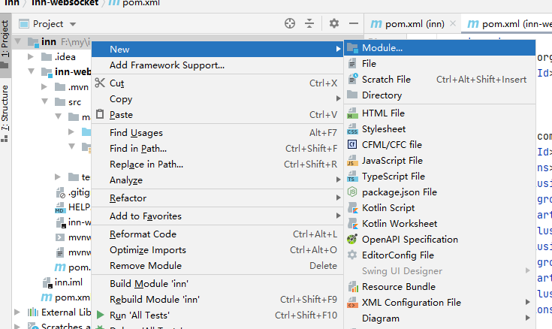This screenshot has height=329, width=552.
Task: Close the pom.xml (inn) tab
Action: tap(453, 23)
